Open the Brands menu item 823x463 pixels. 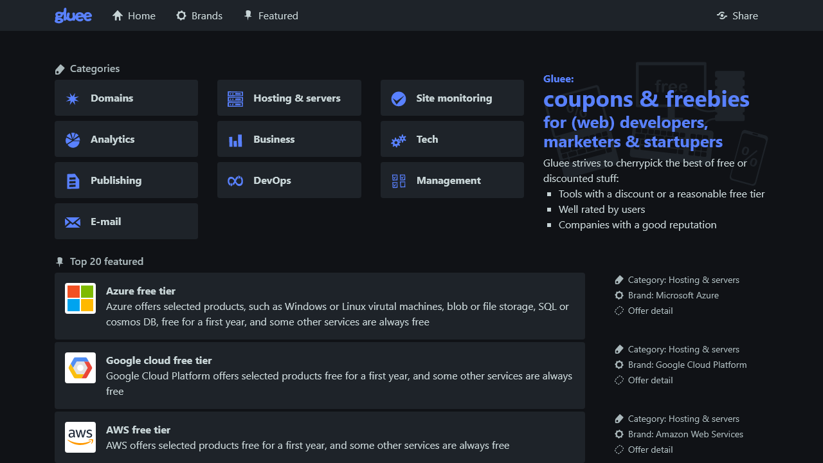pyautogui.click(x=199, y=15)
